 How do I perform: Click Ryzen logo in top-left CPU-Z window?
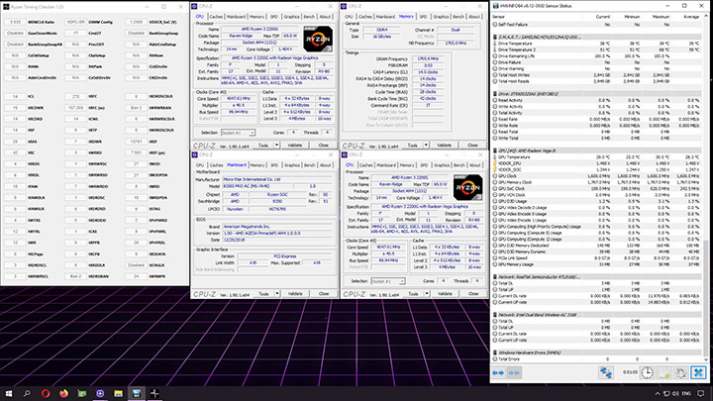tap(318, 39)
